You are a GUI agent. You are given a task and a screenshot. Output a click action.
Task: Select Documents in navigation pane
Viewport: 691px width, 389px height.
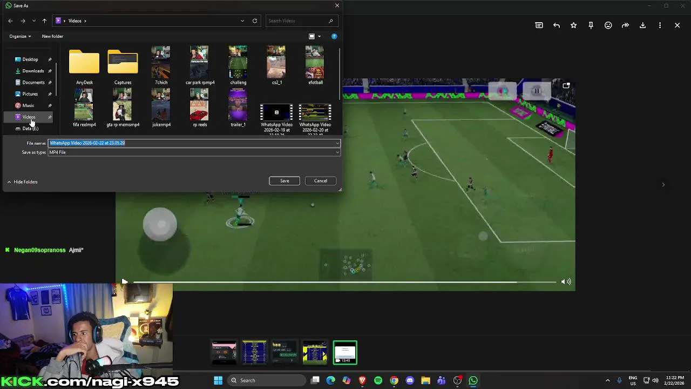click(33, 83)
